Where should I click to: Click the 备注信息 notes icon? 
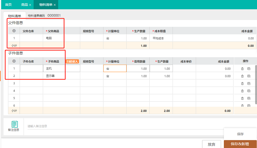pyautogui.click(x=14, y=125)
